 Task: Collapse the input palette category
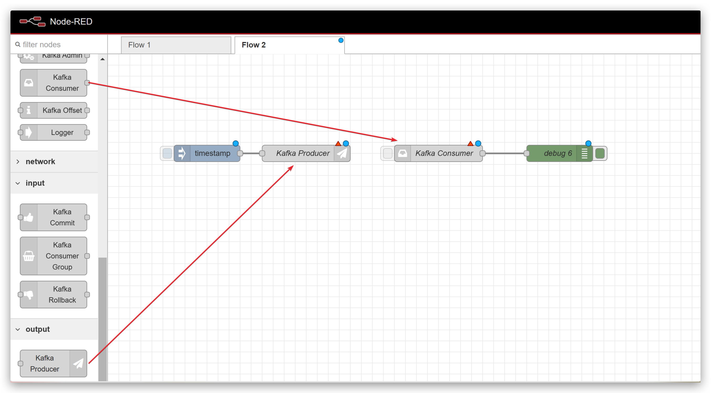click(x=54, y=183)
